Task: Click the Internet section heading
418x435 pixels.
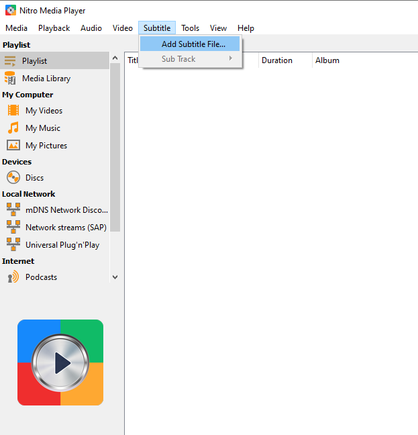Action: [18, 261]
